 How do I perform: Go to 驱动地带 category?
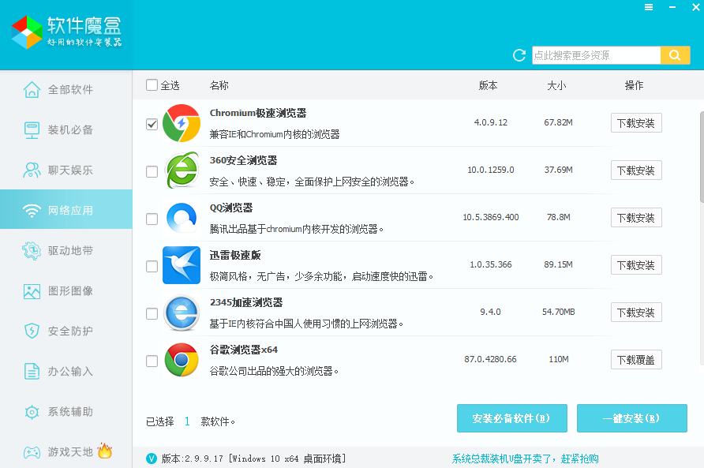point(66,251)
